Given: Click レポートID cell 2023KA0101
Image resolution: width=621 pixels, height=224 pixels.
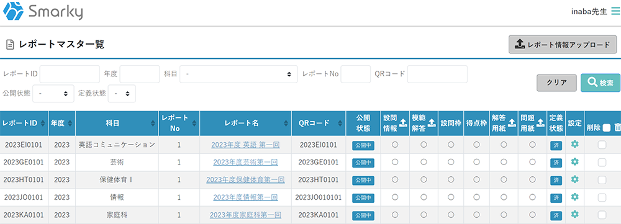Looking at the screenshot, I should pos(24,215).
